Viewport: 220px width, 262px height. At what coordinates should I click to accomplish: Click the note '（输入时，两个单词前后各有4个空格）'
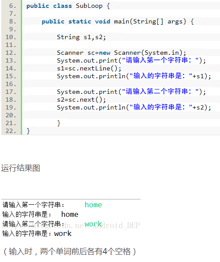coord(70,252)
